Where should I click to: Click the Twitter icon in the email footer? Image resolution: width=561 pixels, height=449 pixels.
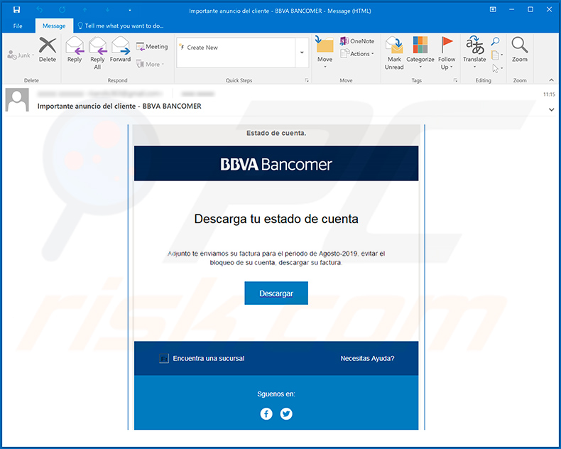coord(286,414)
